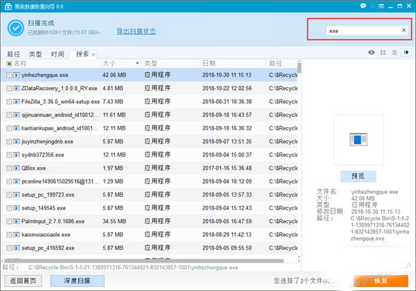Switch to list view icon
Viewport: 416px width, 291px height.
(395, 53)
